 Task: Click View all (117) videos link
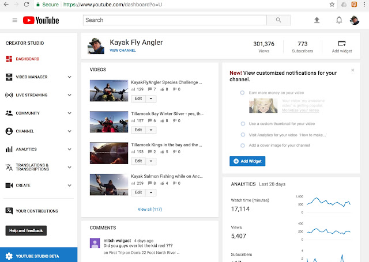click(150, 209)
